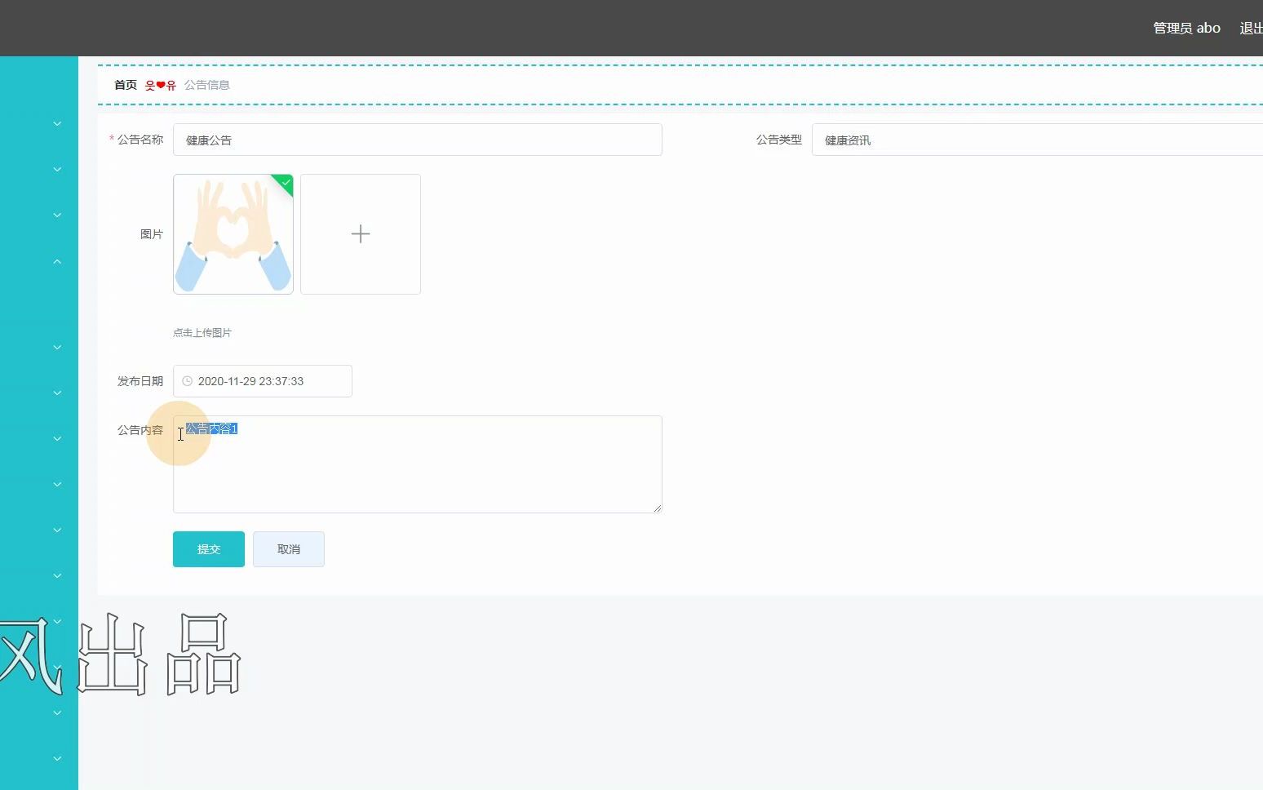Select the 公告信息 breadcrumb item
The height and width of the screenshot is (790, 1263).
click(x=207, y=84)
